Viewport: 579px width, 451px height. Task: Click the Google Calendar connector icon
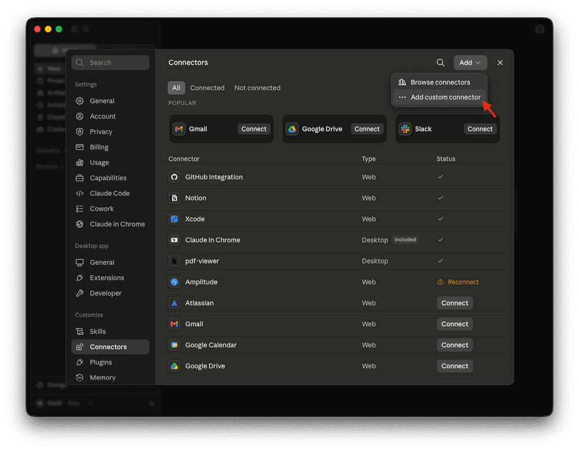pyautogui.click(x=174, y=345)
